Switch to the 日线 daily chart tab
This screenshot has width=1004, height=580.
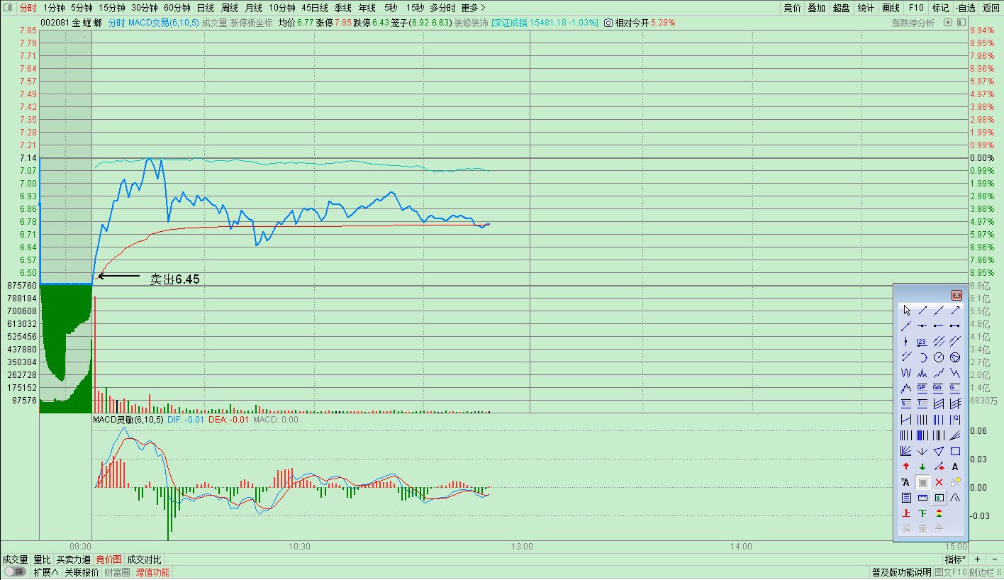click(205, 8)
